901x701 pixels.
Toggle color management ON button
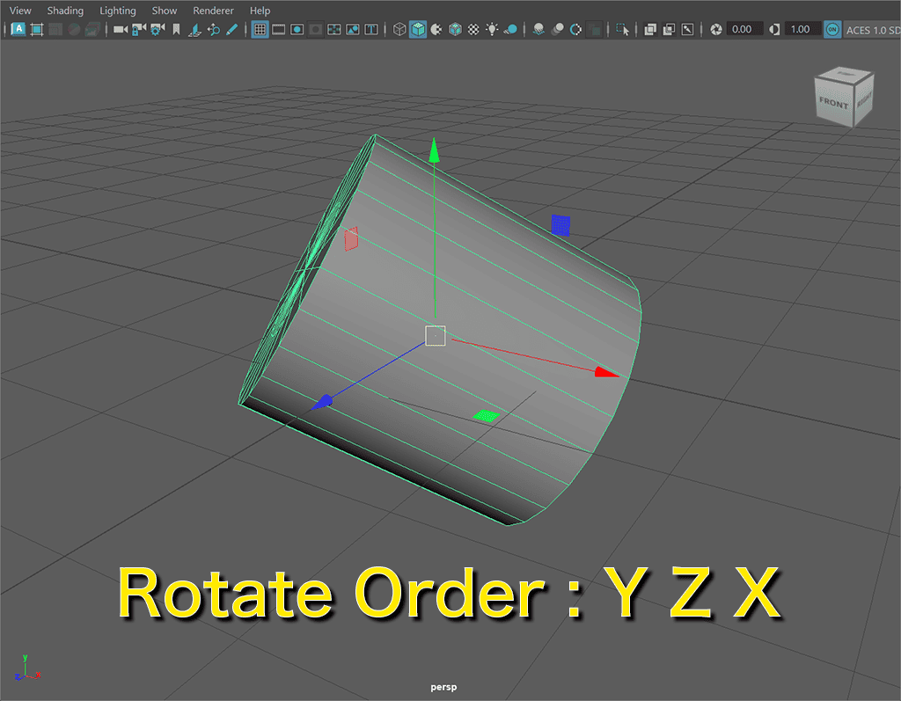pos(832,29)
